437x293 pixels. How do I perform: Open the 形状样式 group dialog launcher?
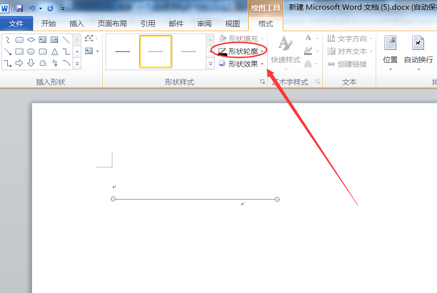click(263, 82)
